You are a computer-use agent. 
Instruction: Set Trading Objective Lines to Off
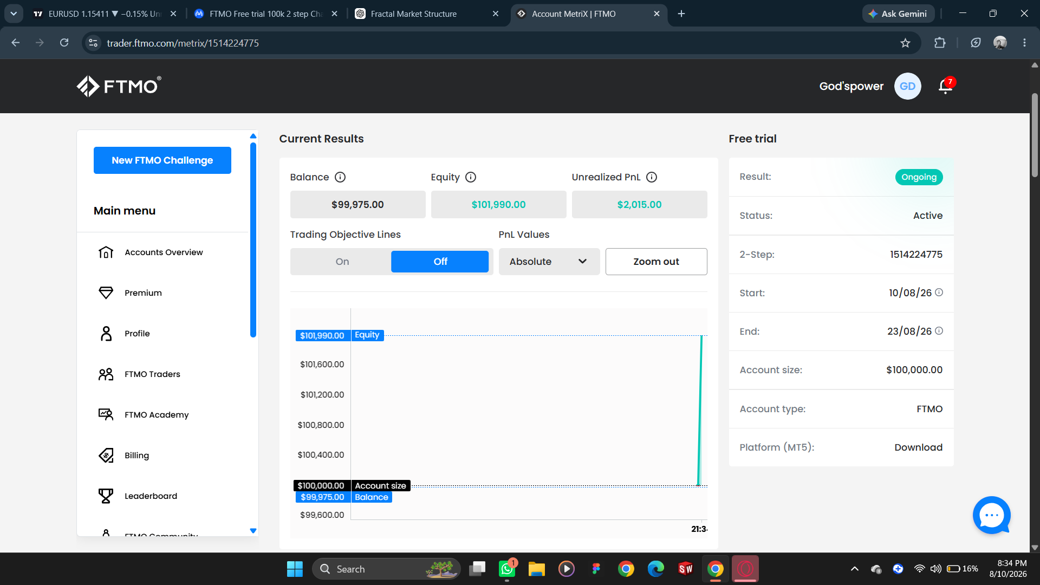click(440, 262)
